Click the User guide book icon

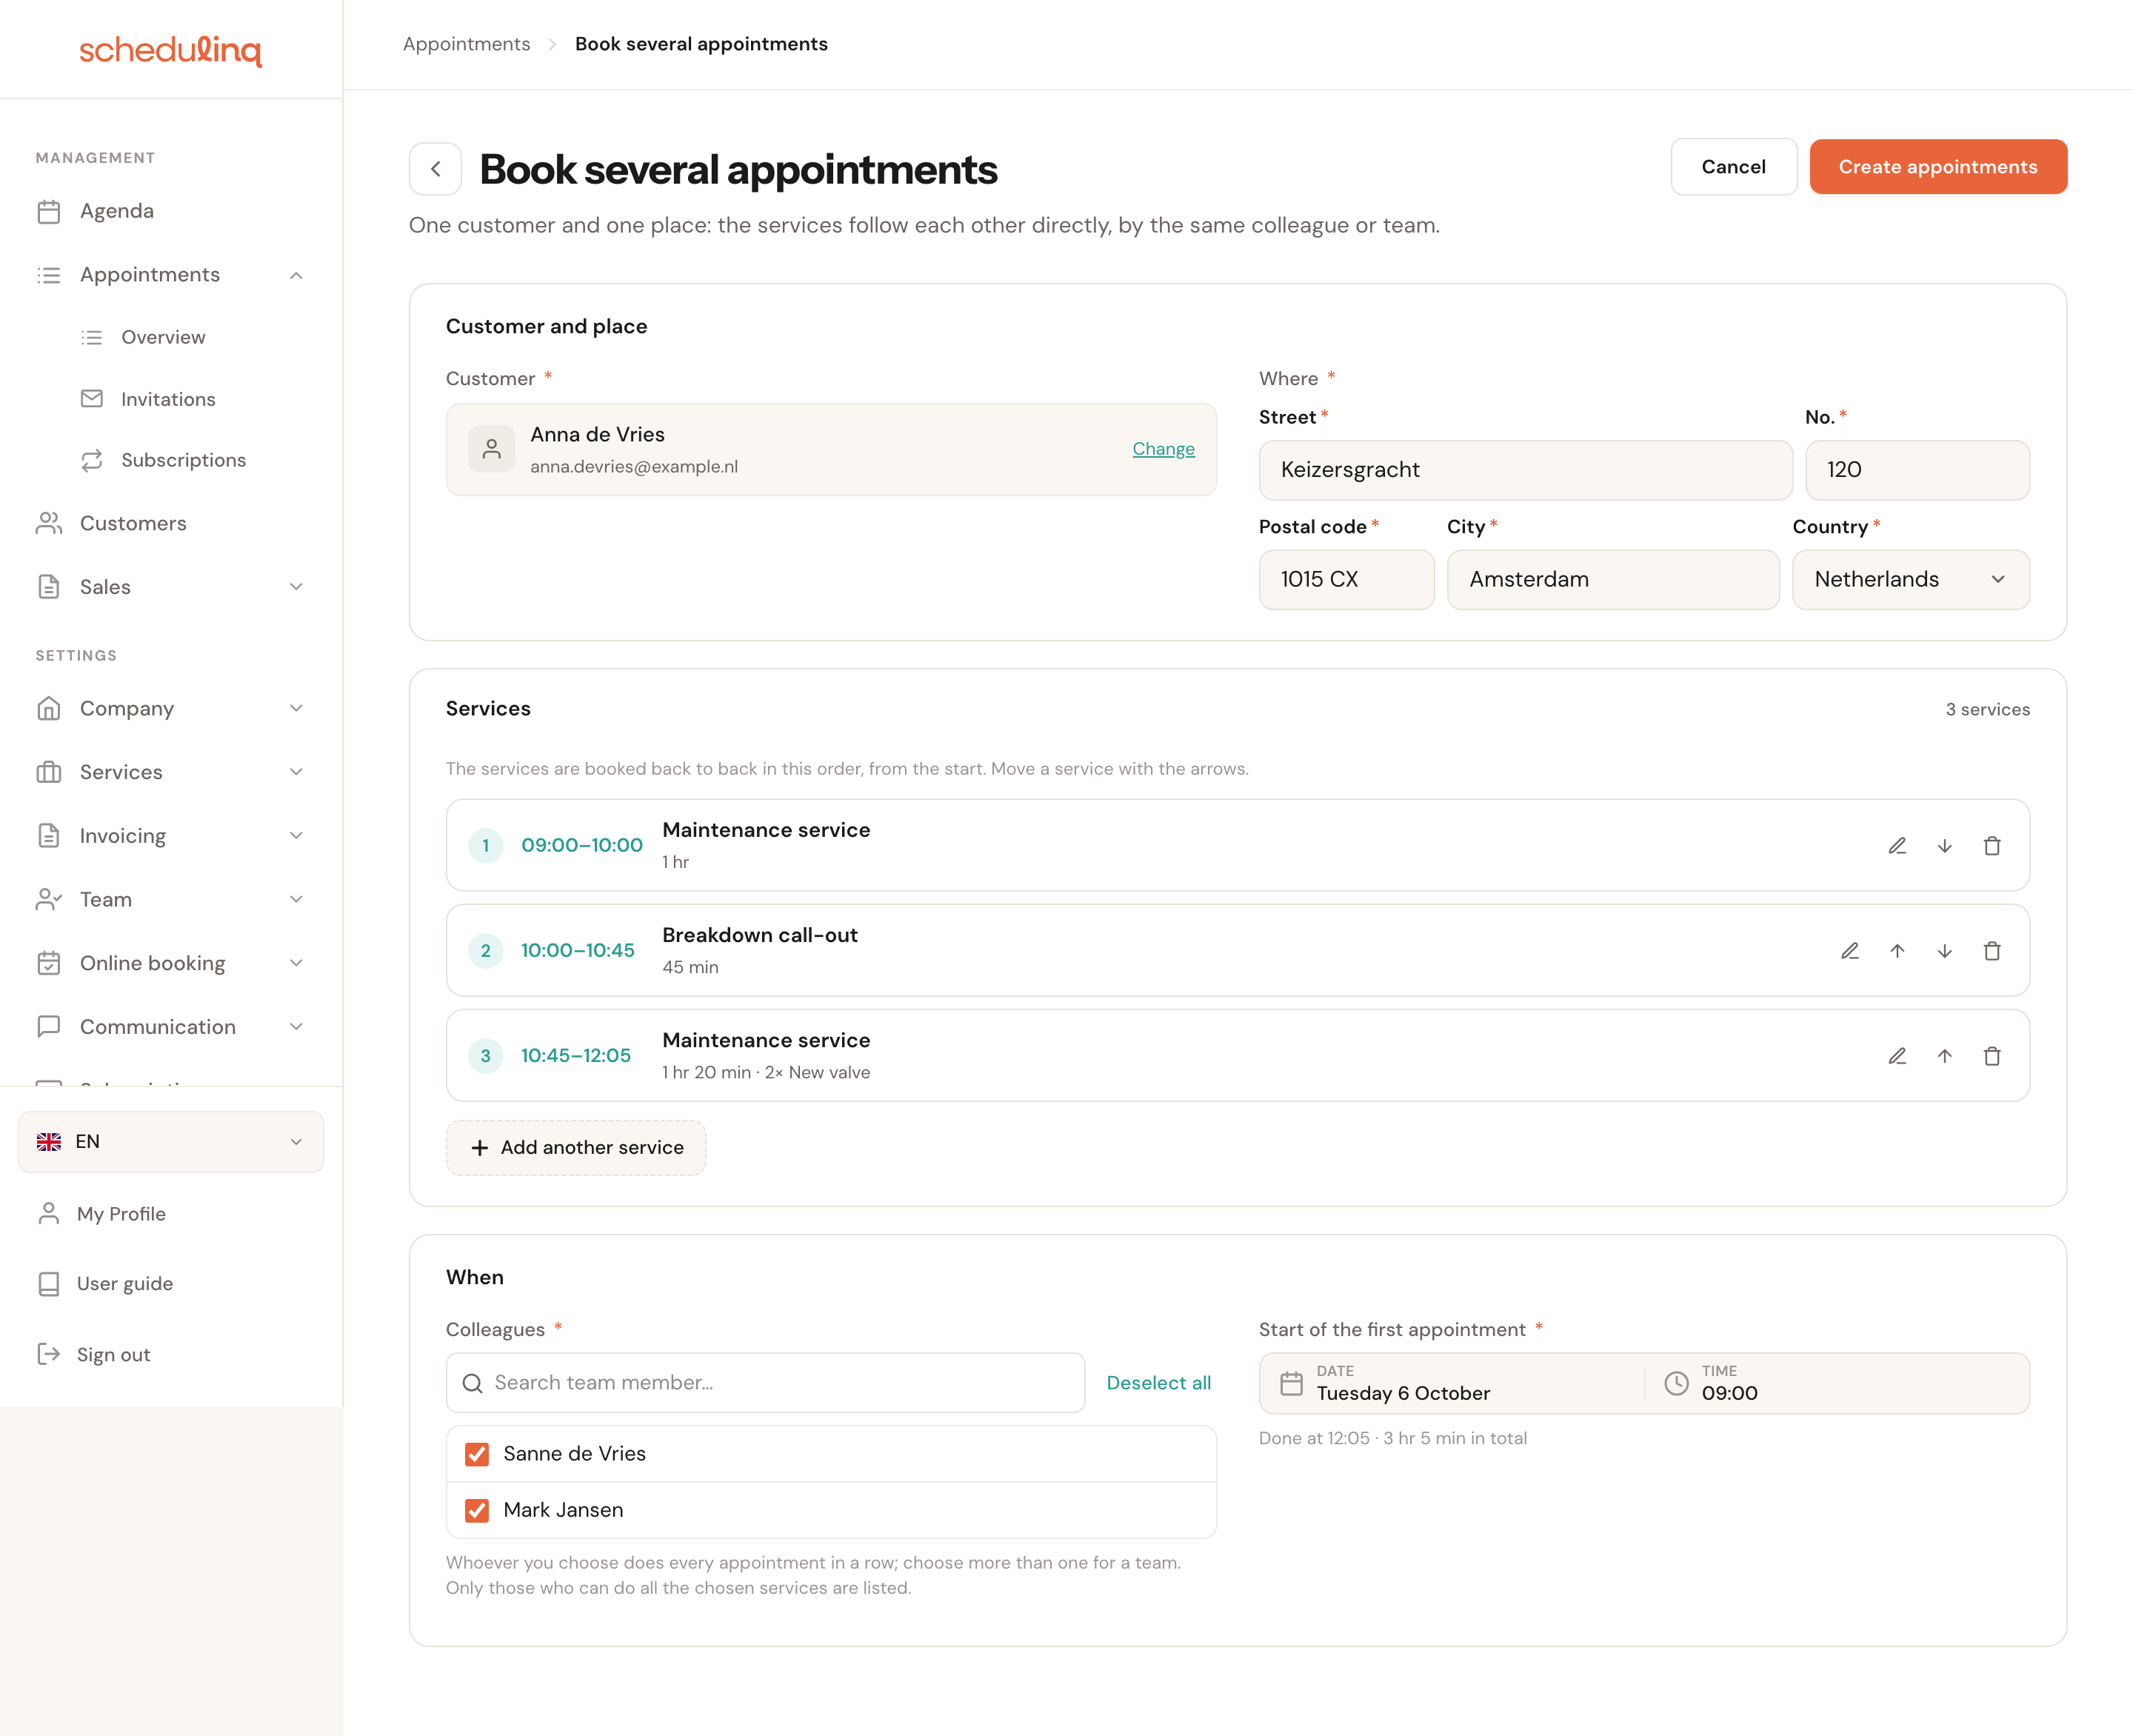[x=48, y=1283]
